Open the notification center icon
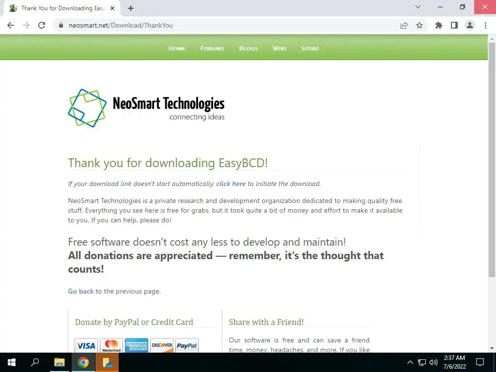This screenshot has height=372, width=496. tap(480, 362)
